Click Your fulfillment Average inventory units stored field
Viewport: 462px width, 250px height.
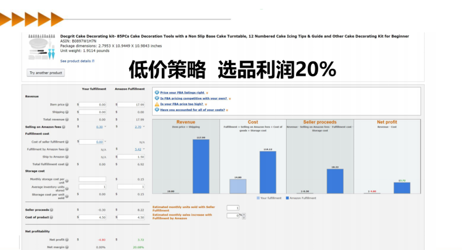92,187
